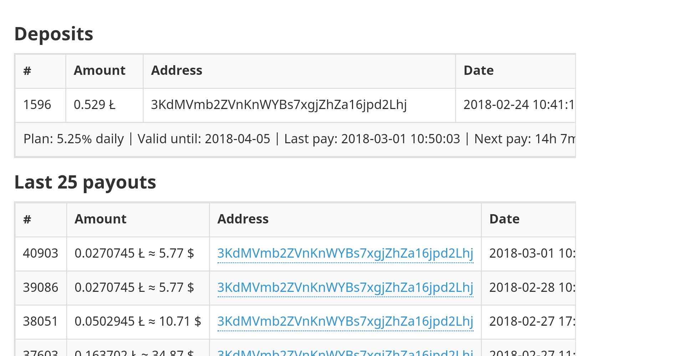Click the 0.529 Ł deposit amount

(95, 105)
